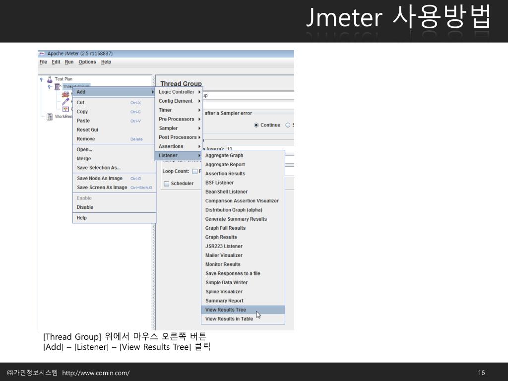This screenshot has width=508, height=381.
Task: Select Spline Visualizer
Action: [x=243, y=292]
